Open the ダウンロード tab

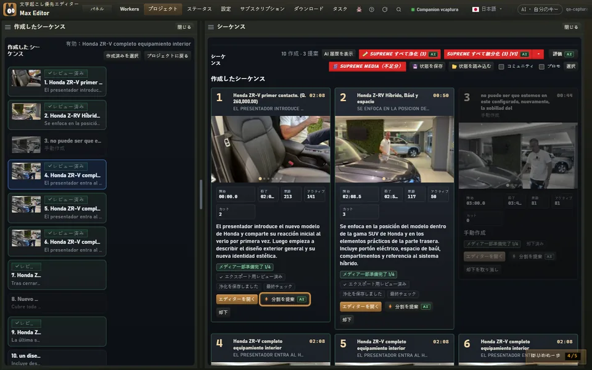pyautogui.click(x=309, y=9)
